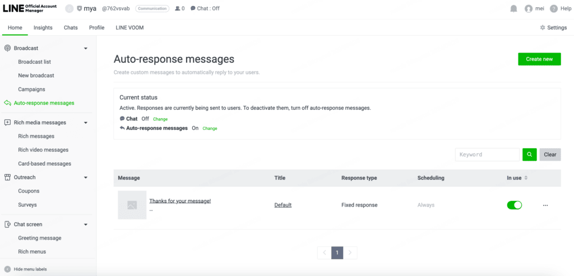Click the Broadcast antenna icon
The width and height of the screenshot is (574, 276).
(x=7, y=48)
